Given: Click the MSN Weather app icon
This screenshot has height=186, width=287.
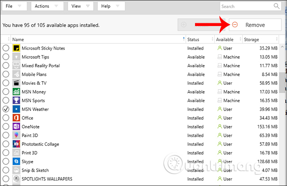Looking at the screenshot, I should click(16, 109).
